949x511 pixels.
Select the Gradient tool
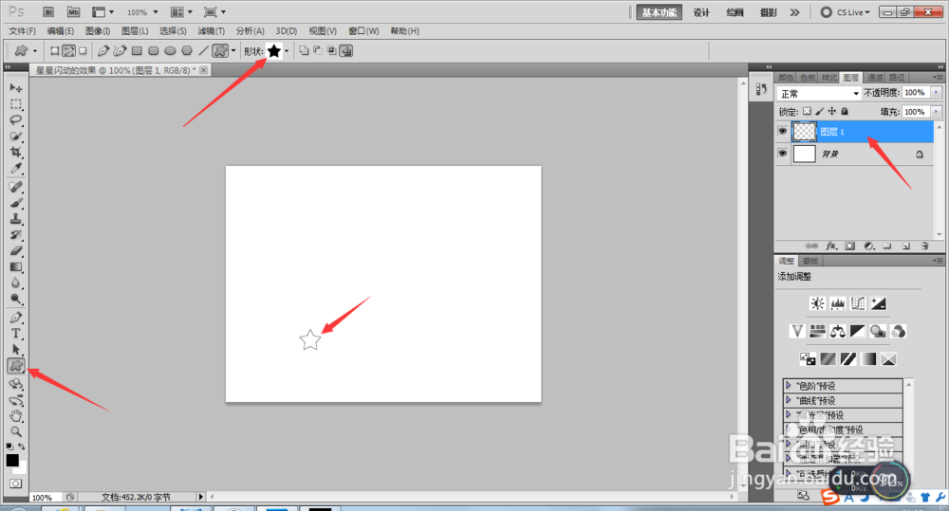[16, 266]
